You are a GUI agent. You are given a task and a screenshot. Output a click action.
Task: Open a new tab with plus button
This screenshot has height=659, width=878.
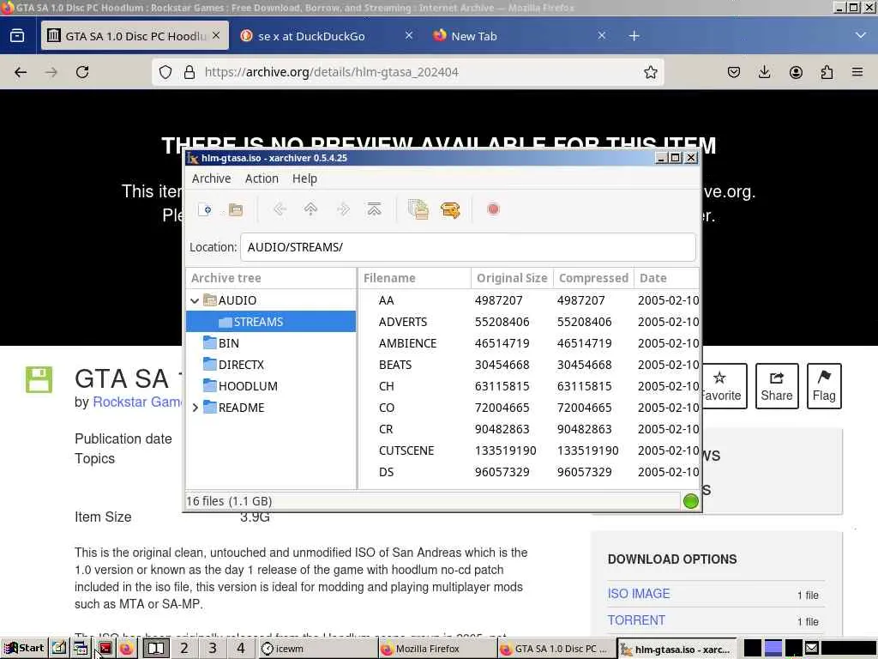(634, 36)
